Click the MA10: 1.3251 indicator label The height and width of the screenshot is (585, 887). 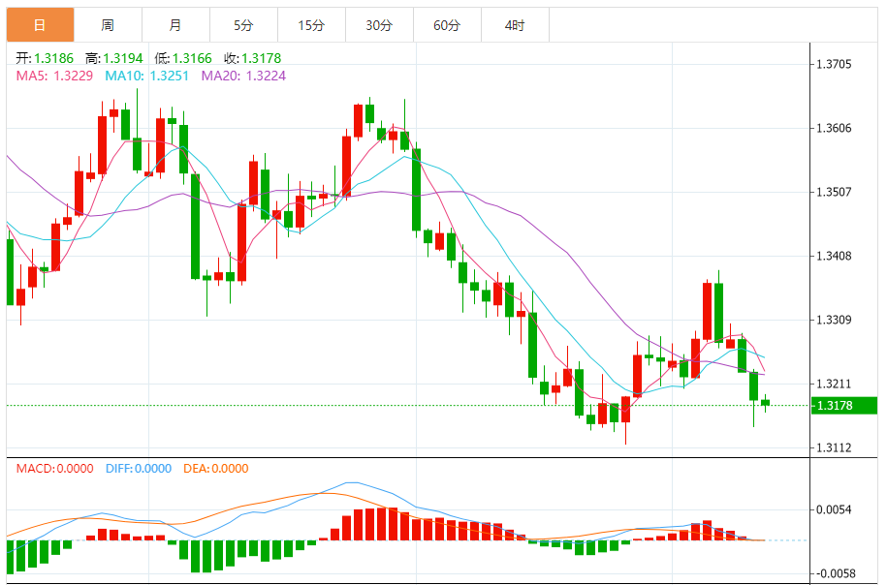147,76
